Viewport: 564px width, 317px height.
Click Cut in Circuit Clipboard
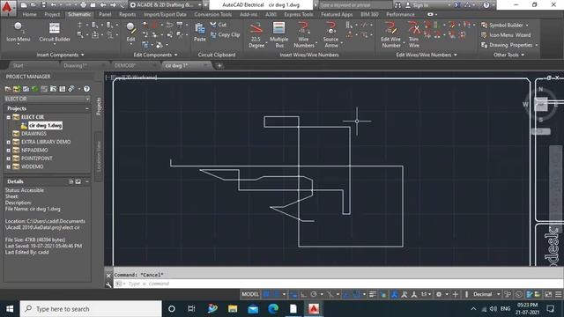click(x=219, y=25)
